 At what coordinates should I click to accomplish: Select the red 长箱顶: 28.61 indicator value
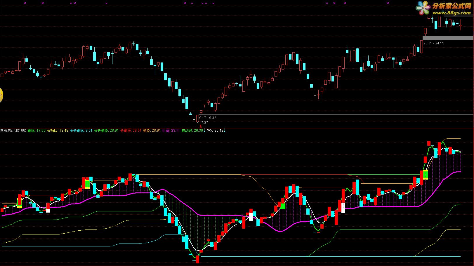point(131,131)
